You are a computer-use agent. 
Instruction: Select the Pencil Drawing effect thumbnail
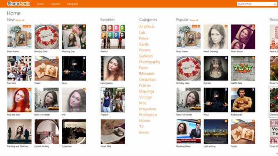[x=216, y=37]
